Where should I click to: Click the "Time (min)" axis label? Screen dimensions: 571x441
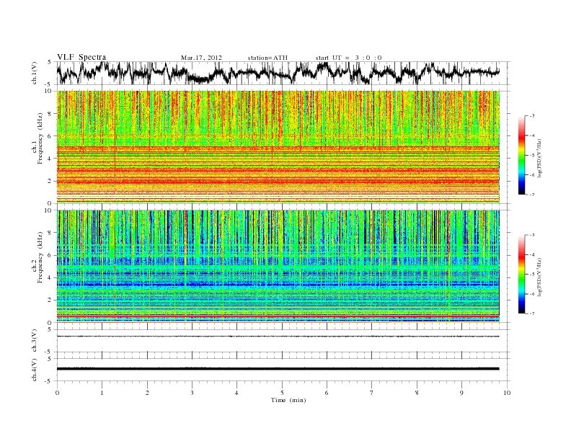[x=288, y=400]
